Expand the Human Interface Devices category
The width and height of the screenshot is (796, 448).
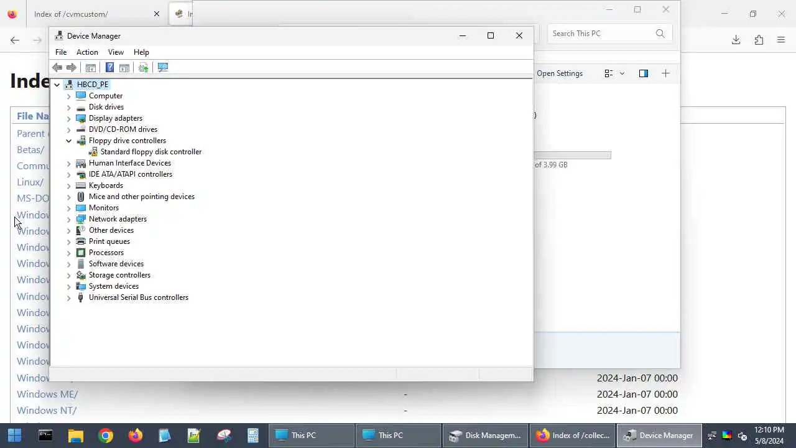[69, 163]
